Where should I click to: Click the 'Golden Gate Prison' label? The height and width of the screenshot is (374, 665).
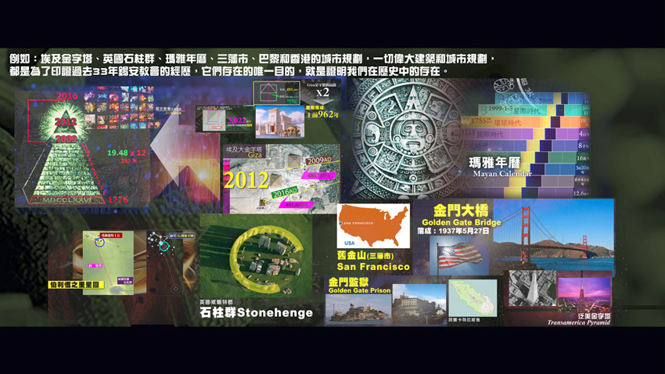[x=359, y=290]
